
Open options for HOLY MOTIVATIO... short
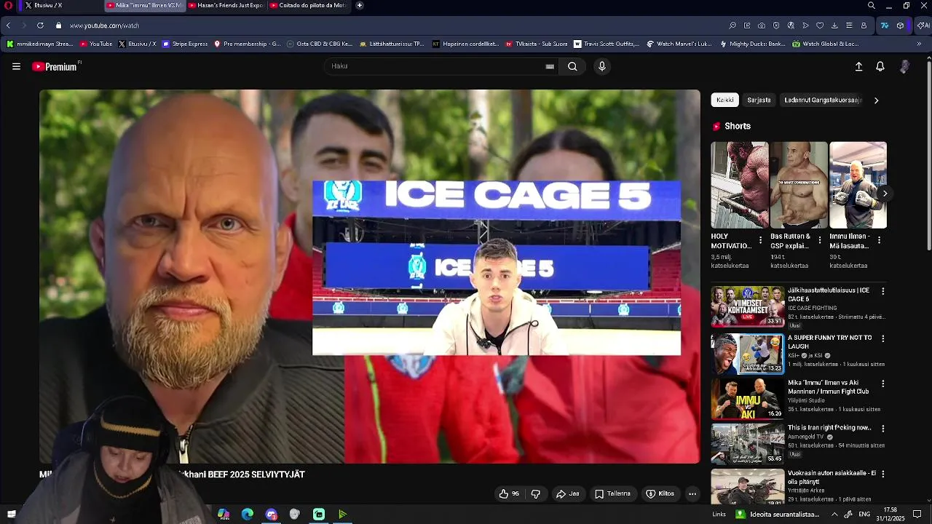coord(761,240)
